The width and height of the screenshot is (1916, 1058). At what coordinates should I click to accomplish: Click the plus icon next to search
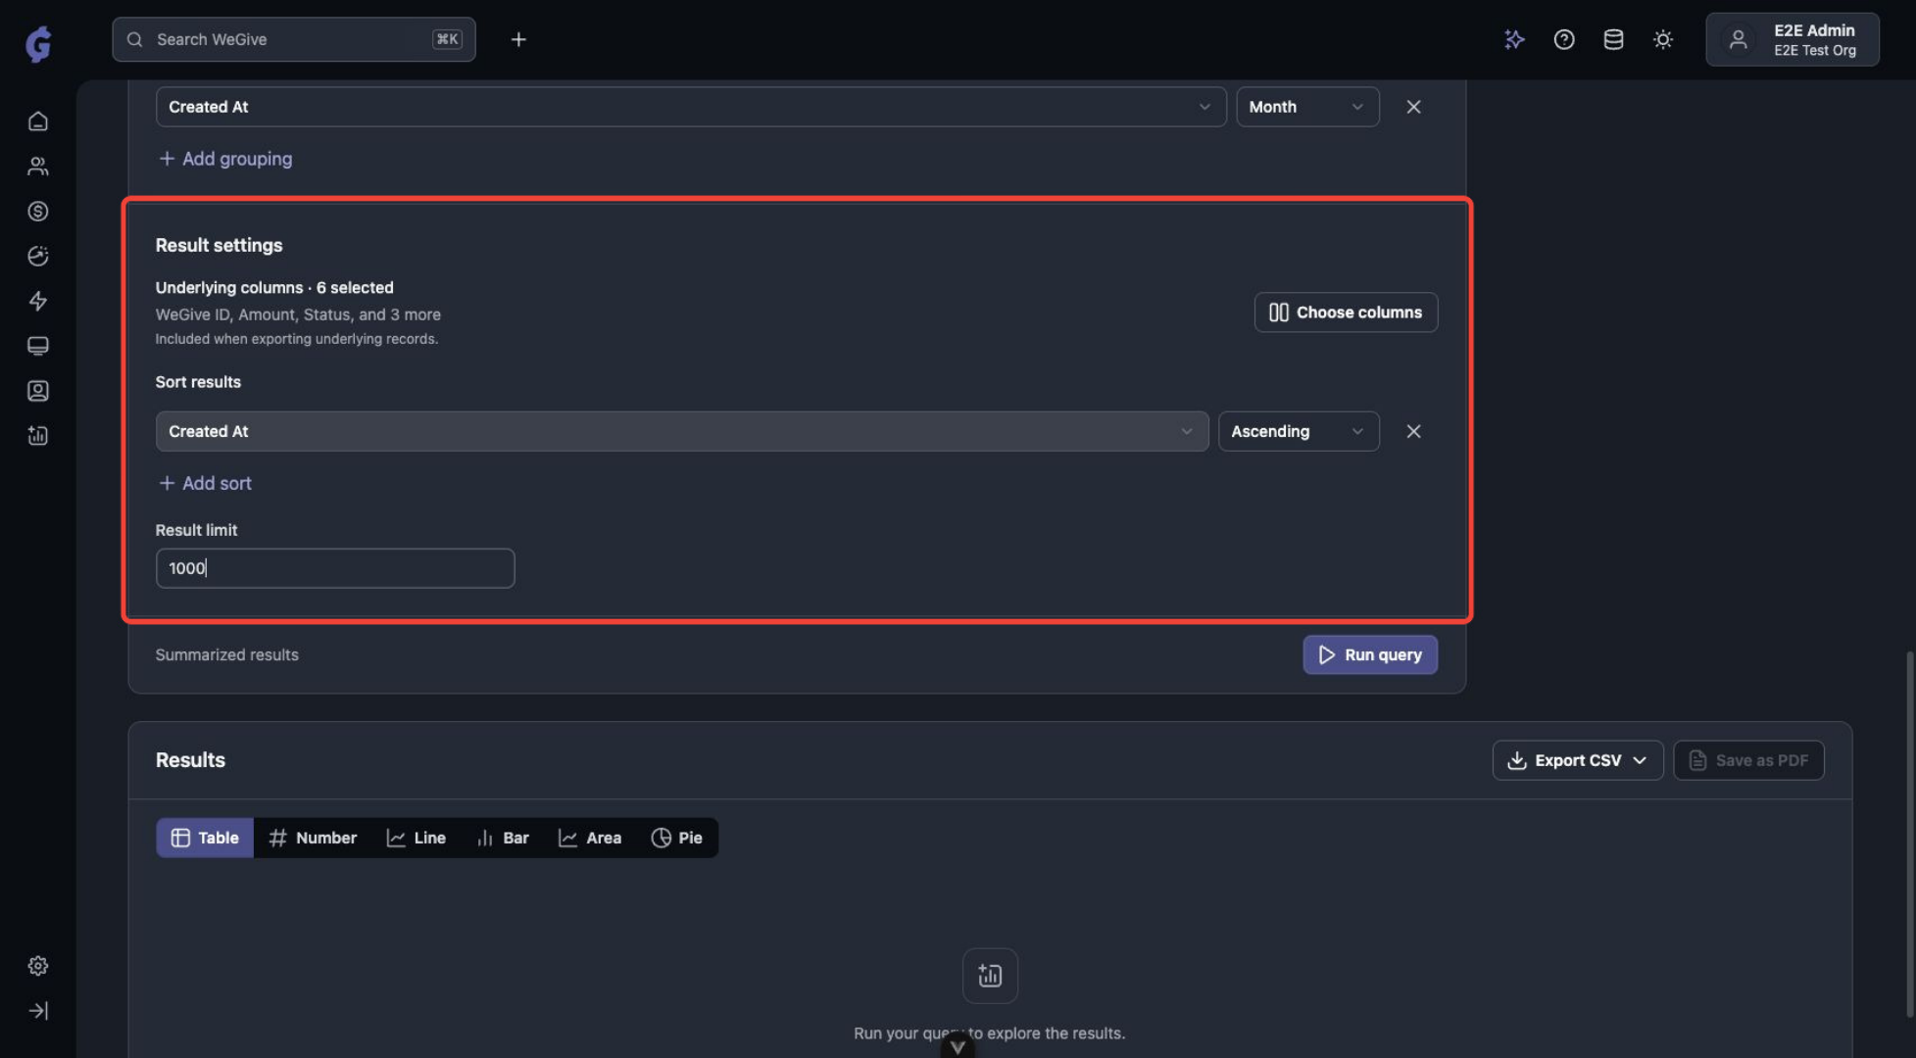pyautogui.click(x=518, y=39)
